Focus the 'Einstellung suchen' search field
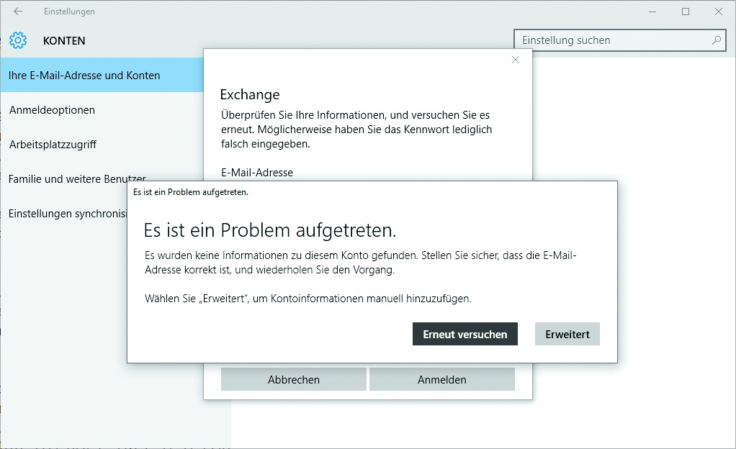Screen dimensions: 736x449 coord(612,40)
